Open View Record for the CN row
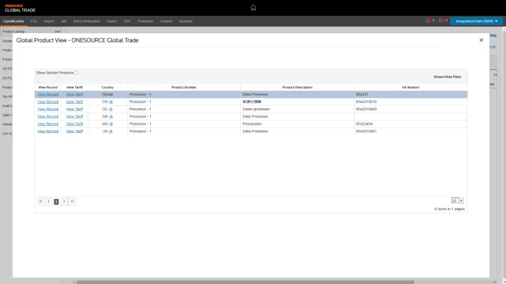Screen dimensions: 506x284 click(x=48, y=102)
